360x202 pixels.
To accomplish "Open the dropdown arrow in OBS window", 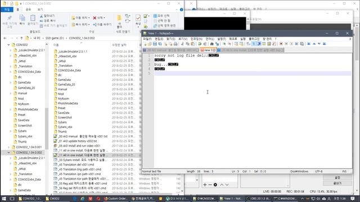I will (x=197, y=180).
